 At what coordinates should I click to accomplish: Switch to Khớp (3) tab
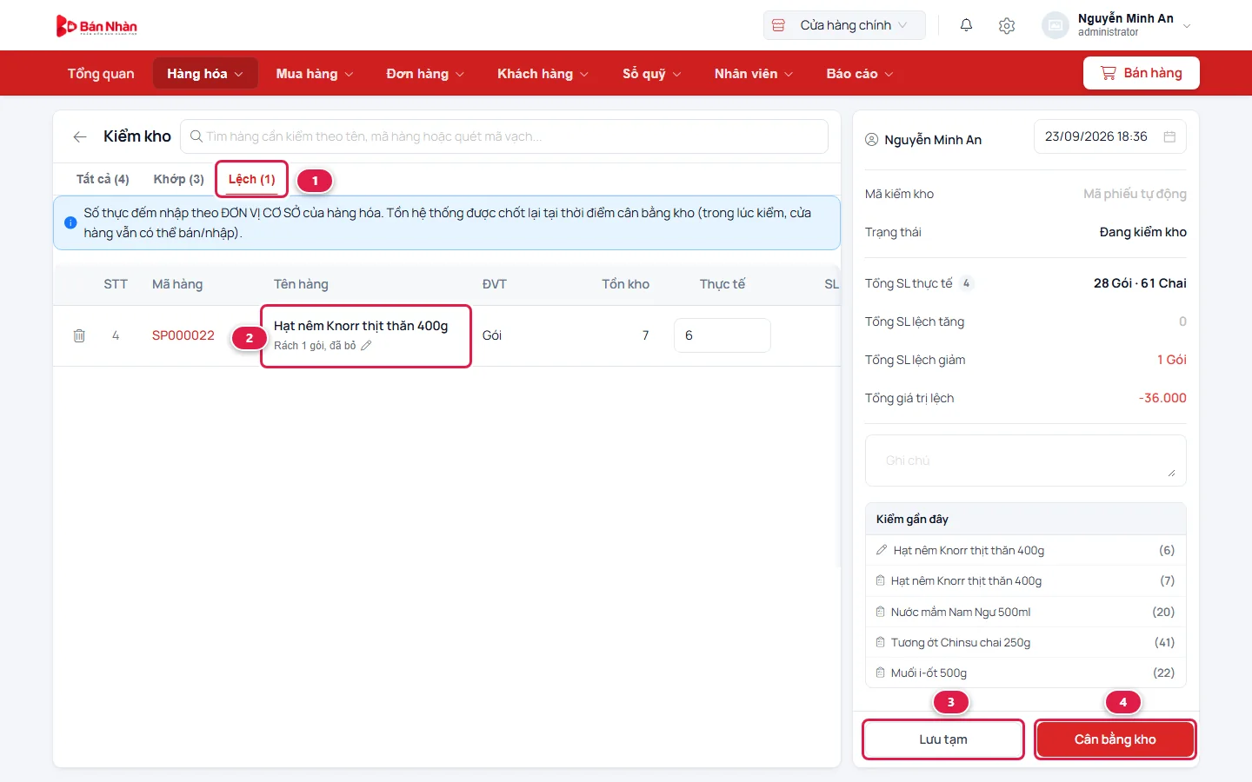(x=178, y=179)
